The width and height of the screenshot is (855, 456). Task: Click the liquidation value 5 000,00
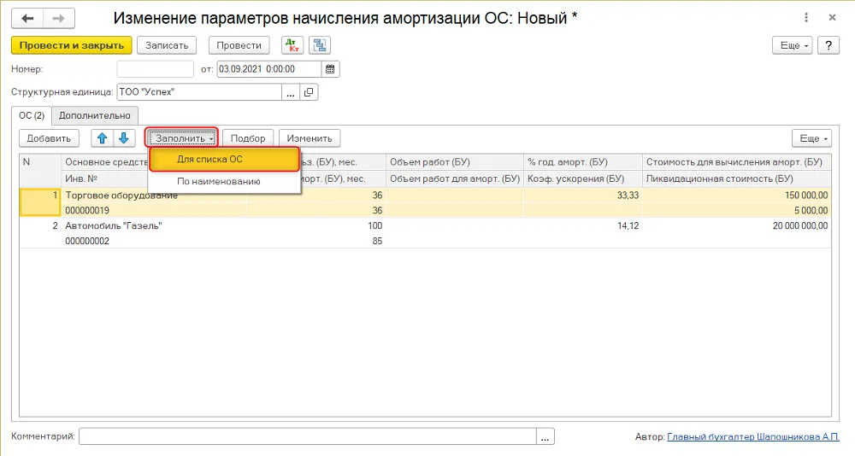pos(811,210)
